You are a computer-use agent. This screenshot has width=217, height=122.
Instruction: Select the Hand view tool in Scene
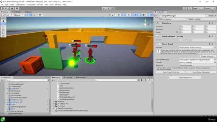(3, 21)
